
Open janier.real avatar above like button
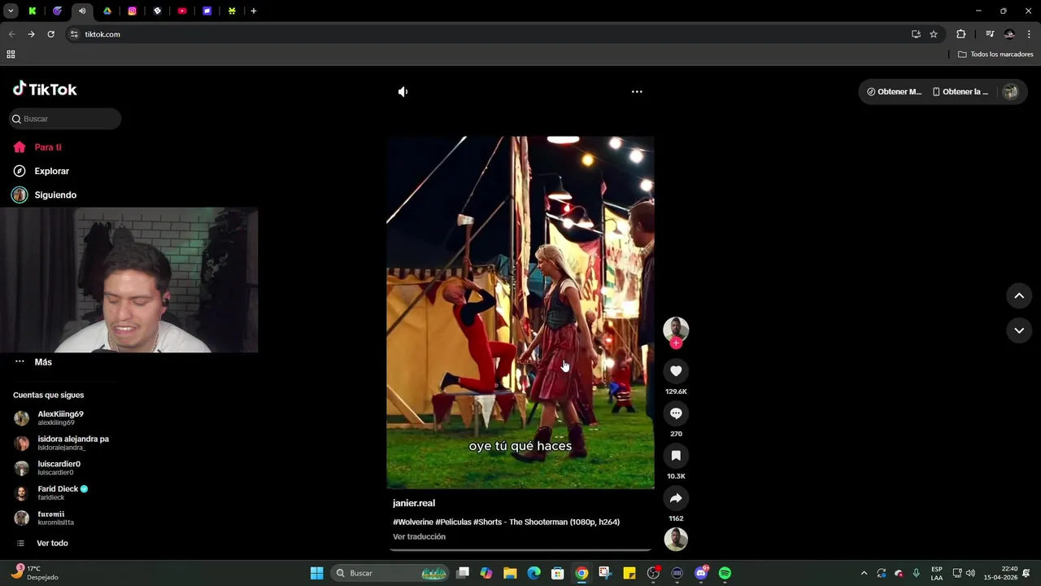(x=676, y=330)
